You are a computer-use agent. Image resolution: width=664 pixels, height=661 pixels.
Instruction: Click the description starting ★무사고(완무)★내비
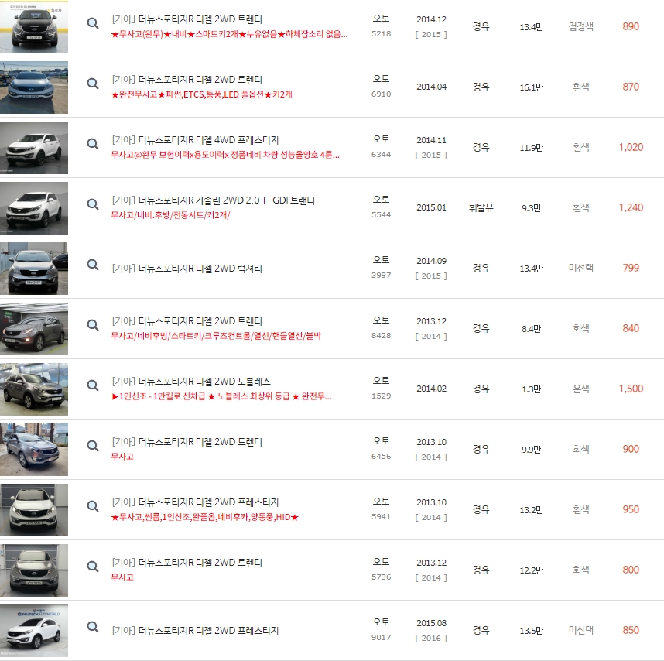[x=230, y=34]
